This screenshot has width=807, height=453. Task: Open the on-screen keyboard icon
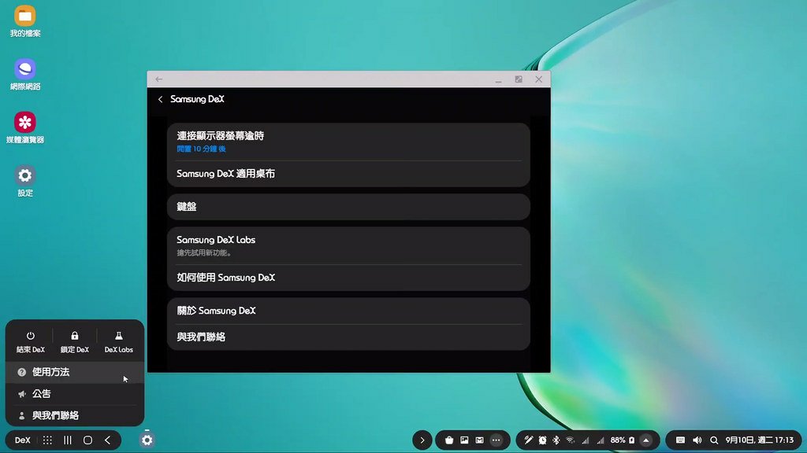[x=680, y=440]
